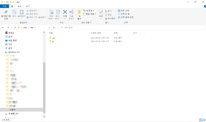Go up one folder level arrow

(15, 28)
